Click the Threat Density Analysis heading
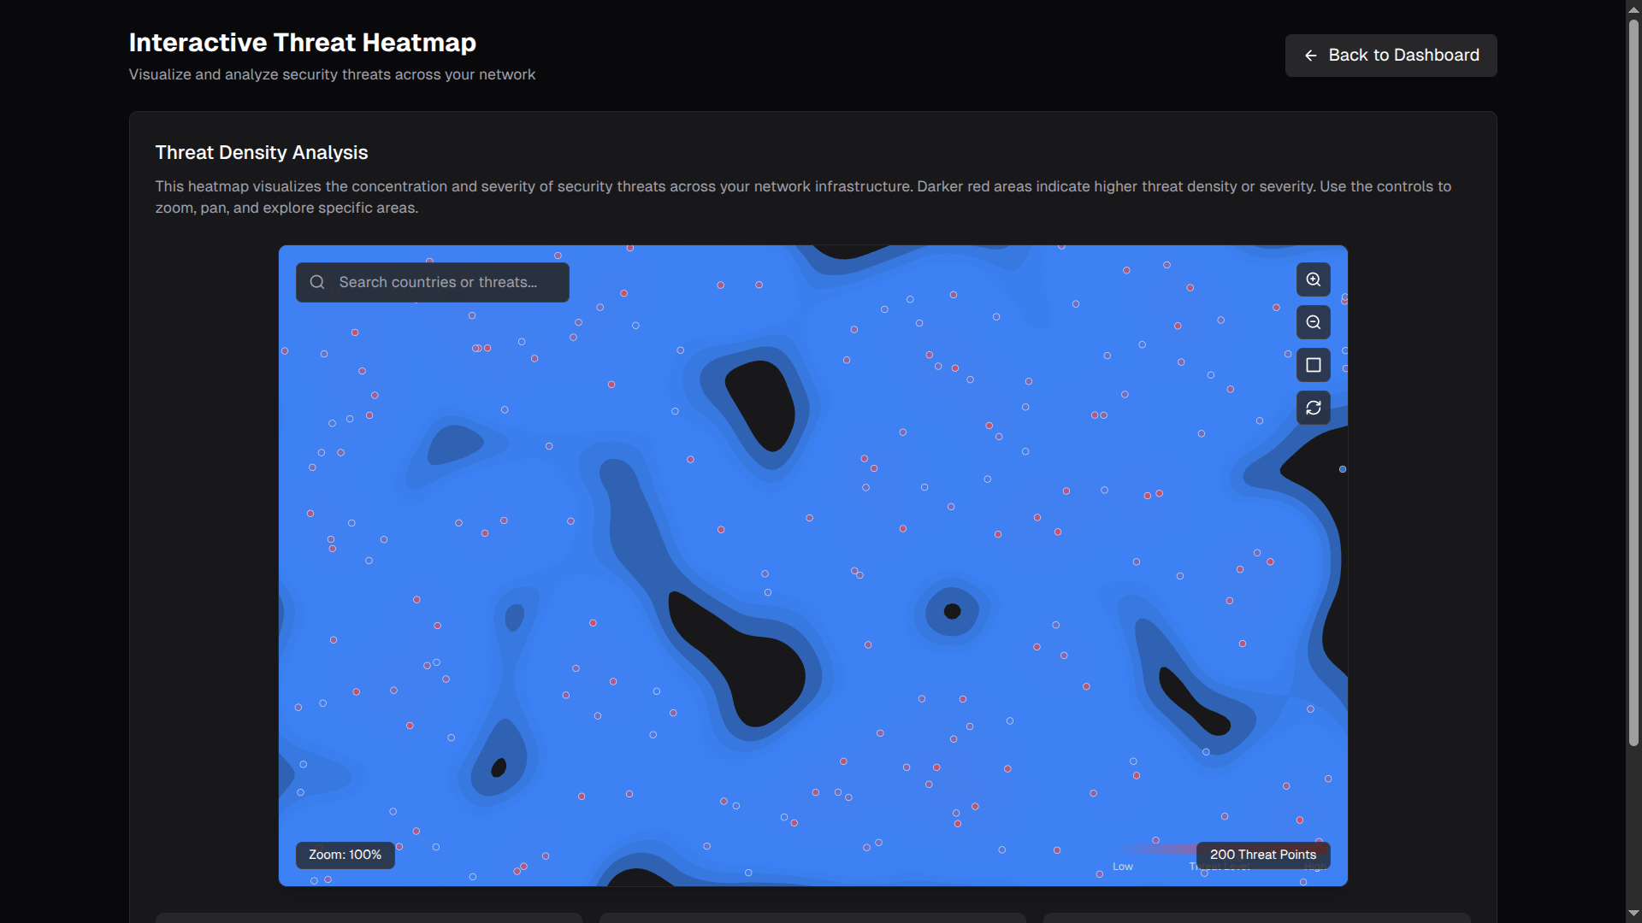Image resolution: width=1642 pixels, height=923 pixels. (x=262, y=153)
